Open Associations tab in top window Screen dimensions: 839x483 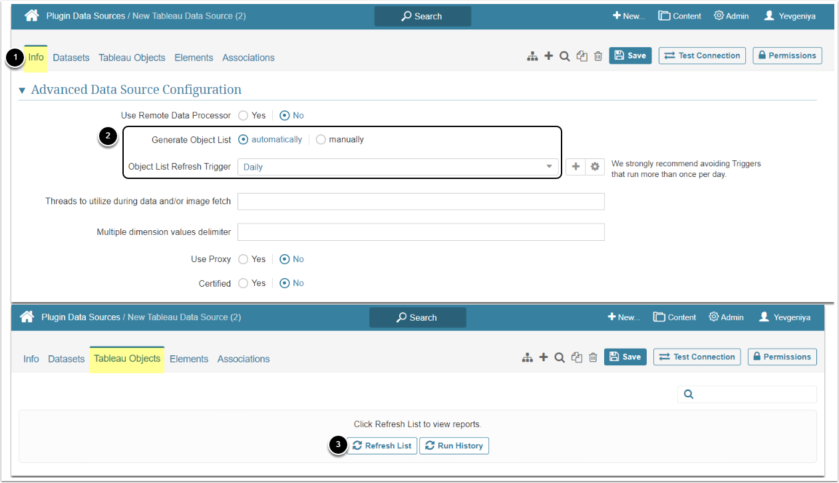[248, 58]
